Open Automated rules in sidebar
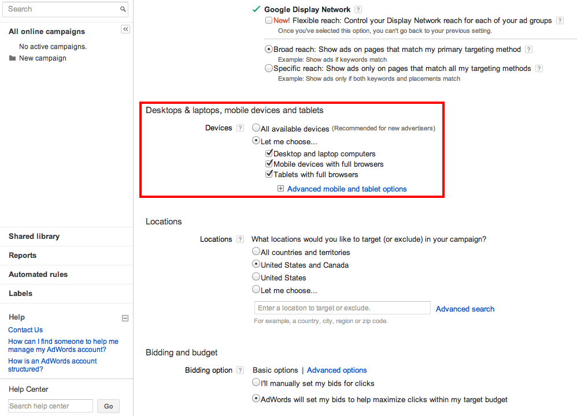This screenshot has width=577, height=416. [38, 275]
